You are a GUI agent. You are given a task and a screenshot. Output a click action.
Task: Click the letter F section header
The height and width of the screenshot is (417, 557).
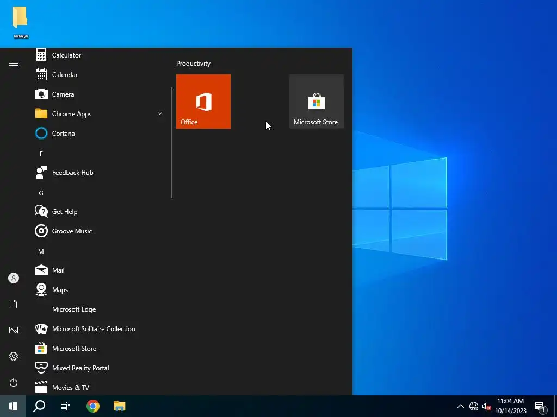click(41, 154)
